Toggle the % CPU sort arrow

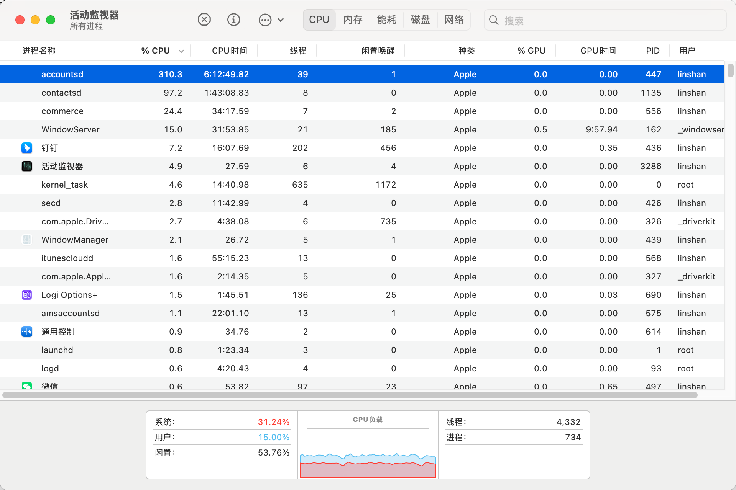[x=181, y=51]
